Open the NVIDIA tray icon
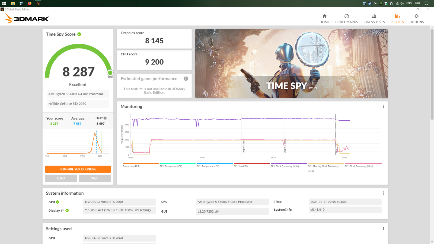This screenshot has height=244, width=434. tap(381, 3)
